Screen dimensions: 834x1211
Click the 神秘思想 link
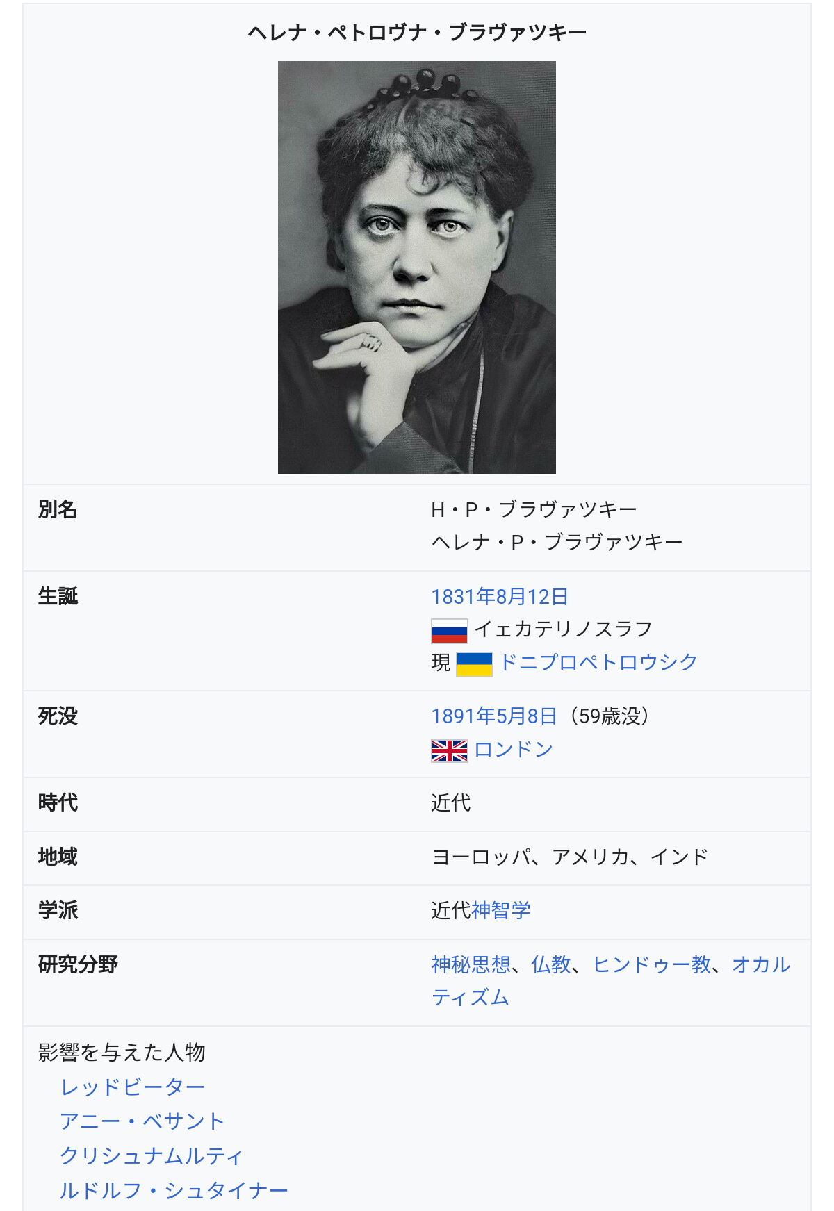[471, 964]
